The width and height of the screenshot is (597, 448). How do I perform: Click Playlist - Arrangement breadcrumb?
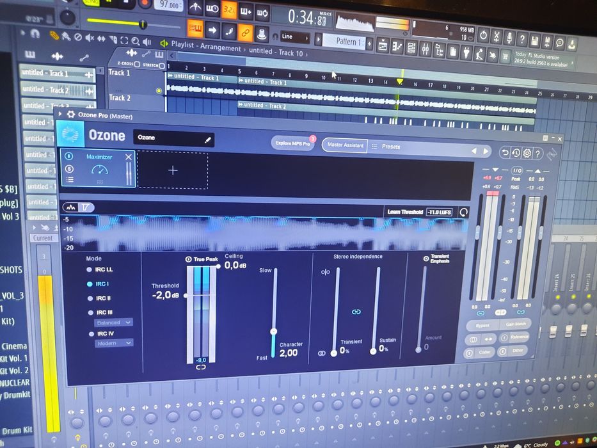pos(206,46)
